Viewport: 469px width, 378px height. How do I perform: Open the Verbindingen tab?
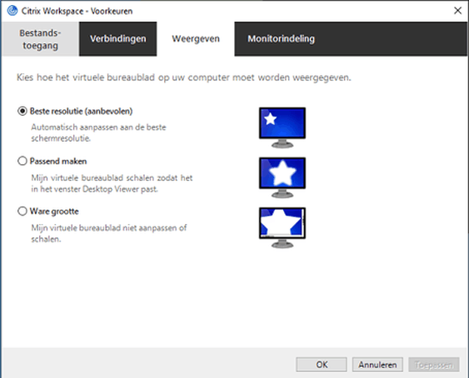tap(117, 39)
